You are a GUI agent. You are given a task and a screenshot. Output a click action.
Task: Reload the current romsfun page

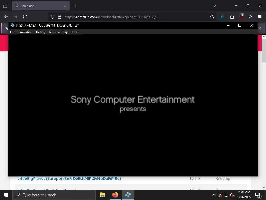pos(25,17)
